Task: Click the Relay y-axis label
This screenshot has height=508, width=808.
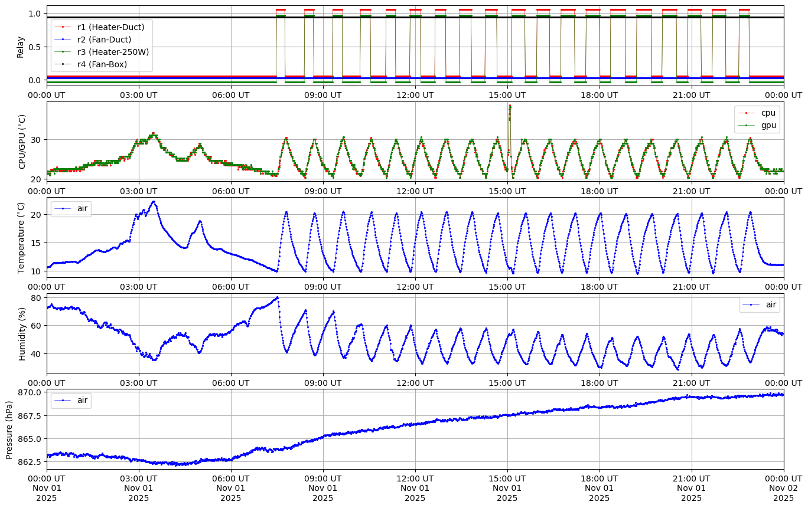Action: pyautogui.click(x=21, y=46)
